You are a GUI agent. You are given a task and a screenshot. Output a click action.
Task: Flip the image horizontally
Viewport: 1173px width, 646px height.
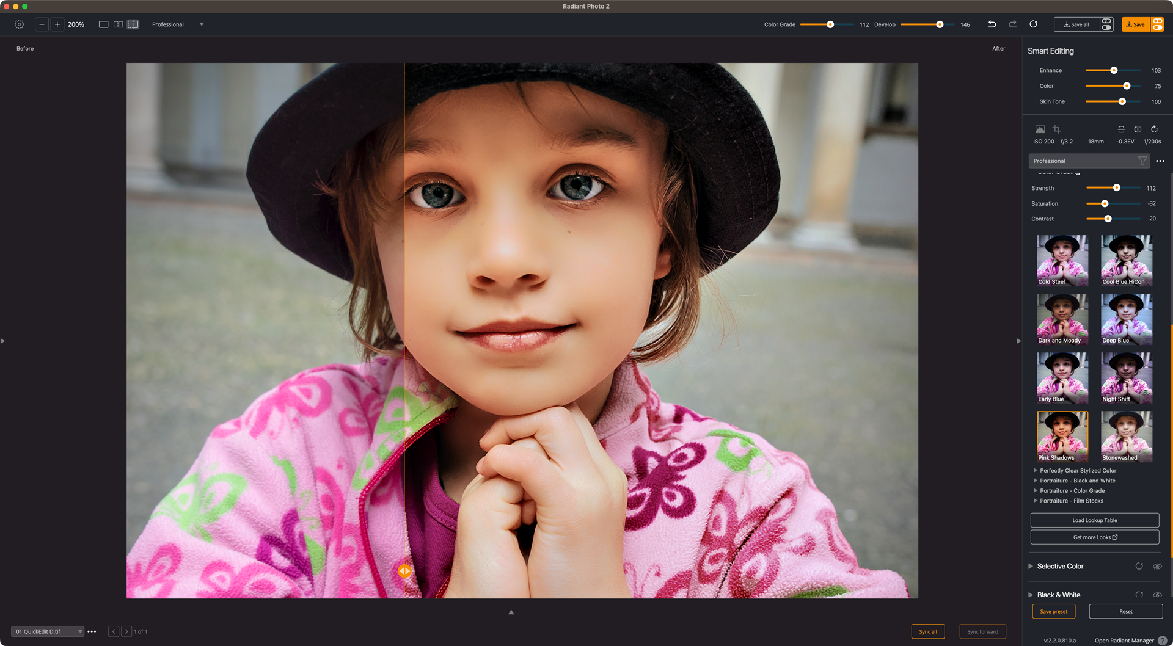click(1137, 129)
